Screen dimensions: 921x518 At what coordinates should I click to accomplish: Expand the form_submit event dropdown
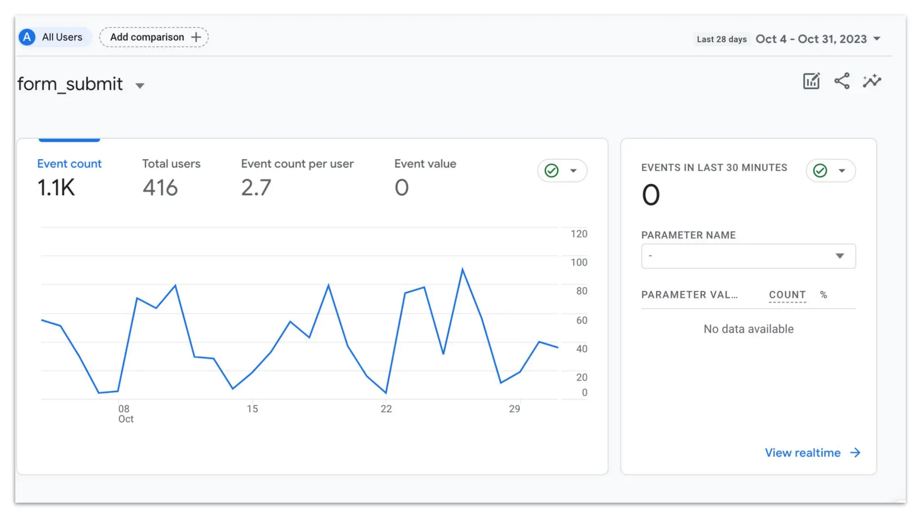(x=140, y=86)
